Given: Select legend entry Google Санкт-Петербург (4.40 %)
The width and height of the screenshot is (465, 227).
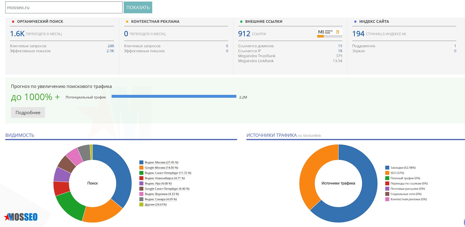Looking at the screenshot, I should (167, 189).
